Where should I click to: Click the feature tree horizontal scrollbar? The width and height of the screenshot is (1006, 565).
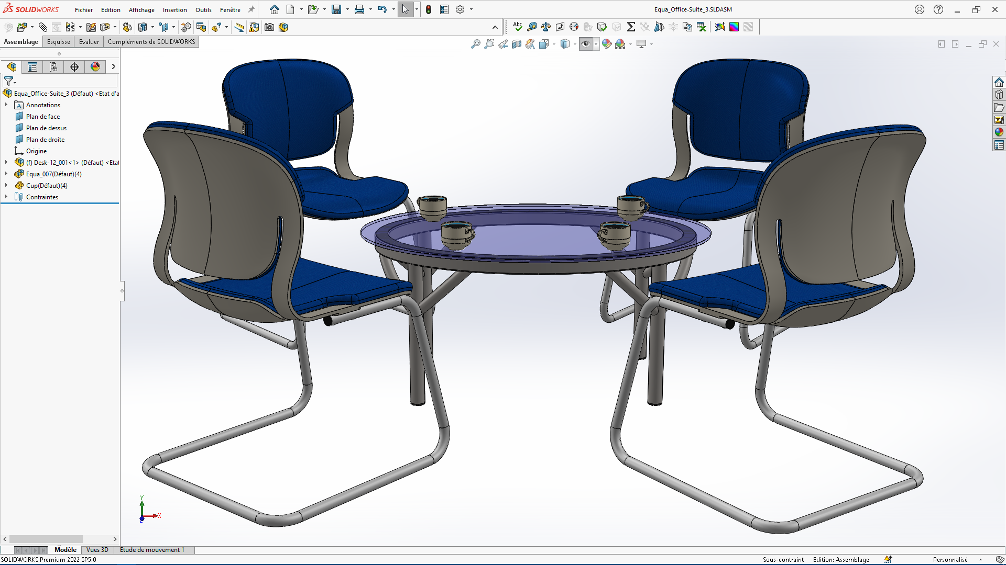point(46,539)
